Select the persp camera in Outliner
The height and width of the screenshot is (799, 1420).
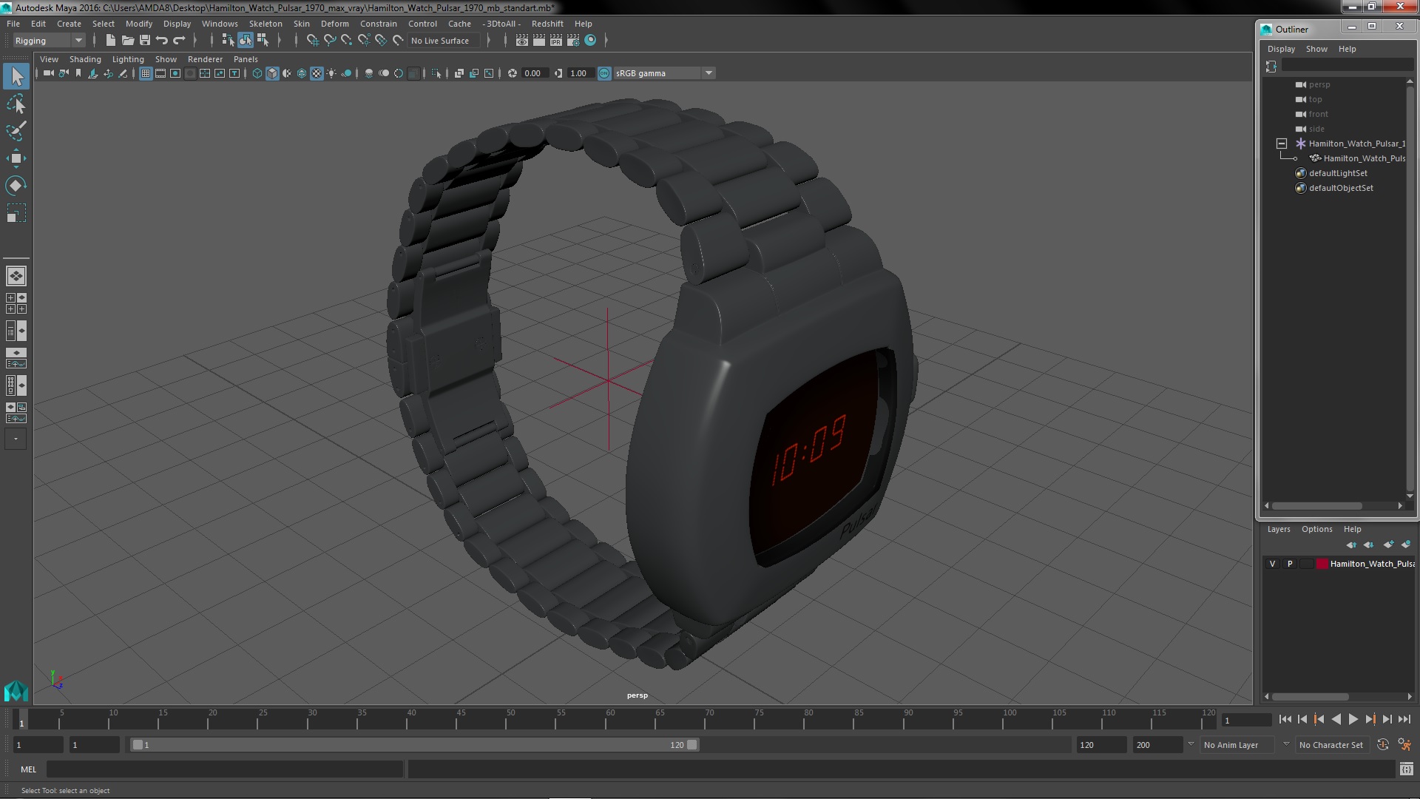pyautogui.click(x=1319, y=84)
